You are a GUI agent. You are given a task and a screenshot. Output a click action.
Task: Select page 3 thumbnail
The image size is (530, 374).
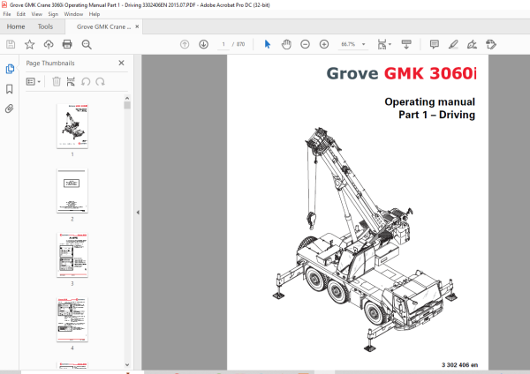pos(72,255)
